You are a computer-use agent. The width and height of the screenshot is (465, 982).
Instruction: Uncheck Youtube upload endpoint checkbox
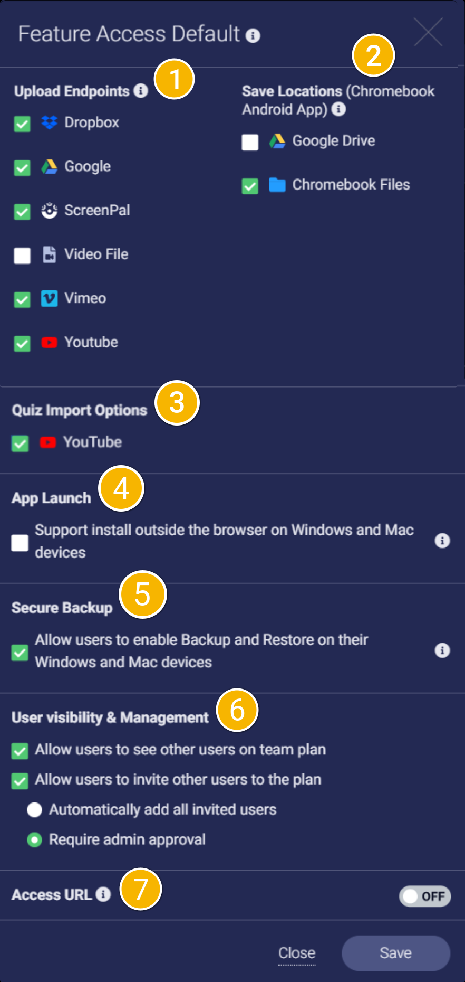(22, 344)
